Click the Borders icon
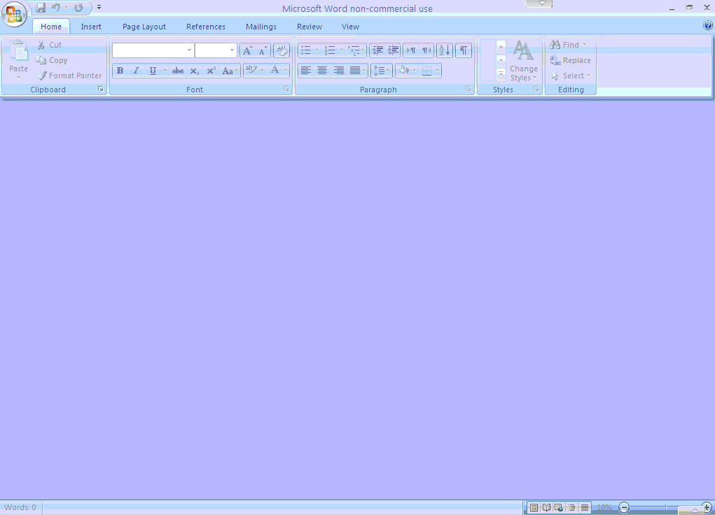 (426, 71)
